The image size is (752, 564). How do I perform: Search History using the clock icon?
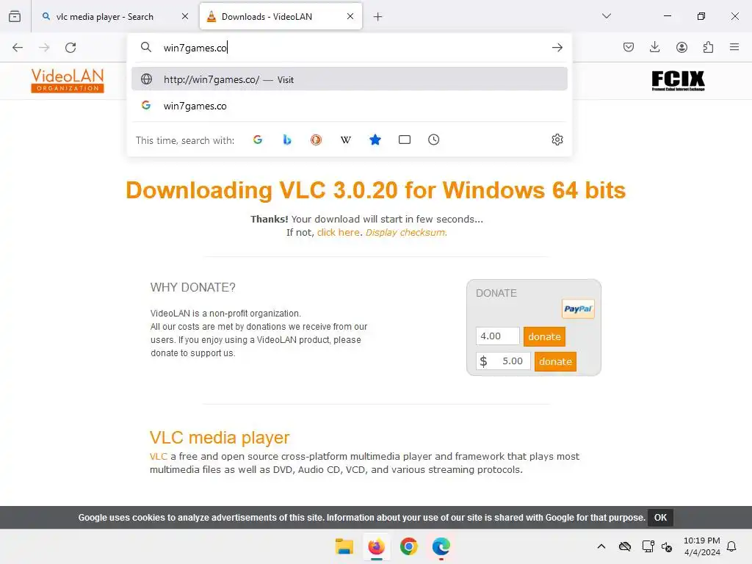pos(433,140)
